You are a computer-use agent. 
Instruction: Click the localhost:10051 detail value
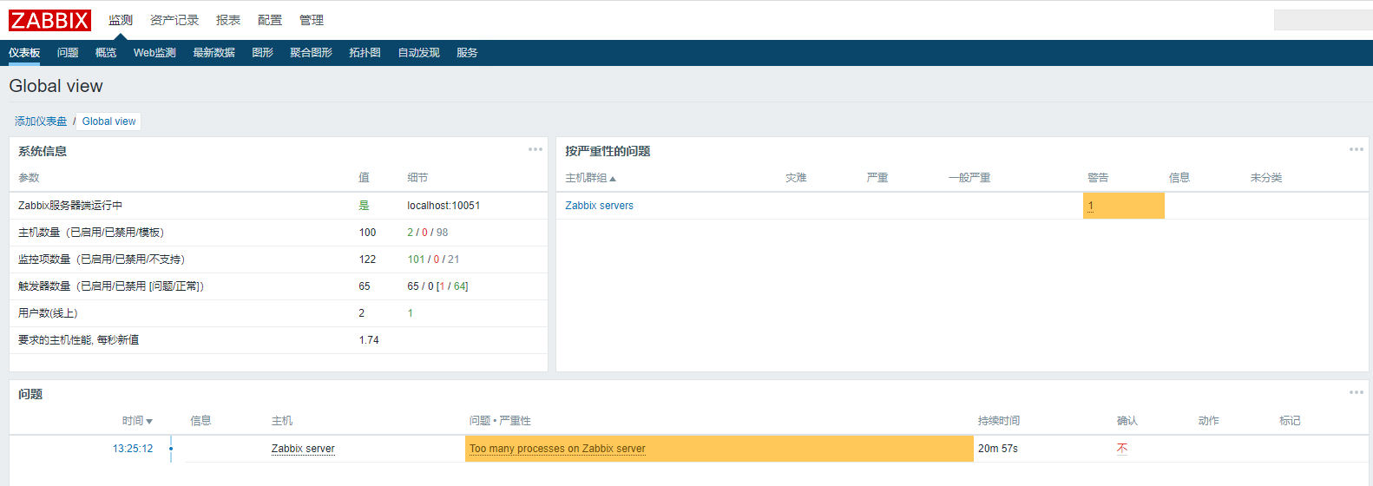point(443,206)
